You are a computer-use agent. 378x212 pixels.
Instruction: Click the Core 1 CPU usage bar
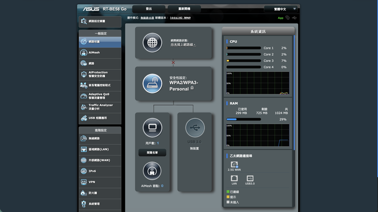point(244,48)
